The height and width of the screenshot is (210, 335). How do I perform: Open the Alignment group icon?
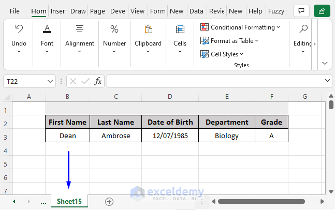tap(80, 29)
